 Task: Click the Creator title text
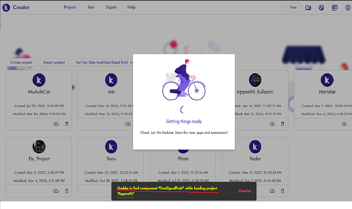coord(21,8)
